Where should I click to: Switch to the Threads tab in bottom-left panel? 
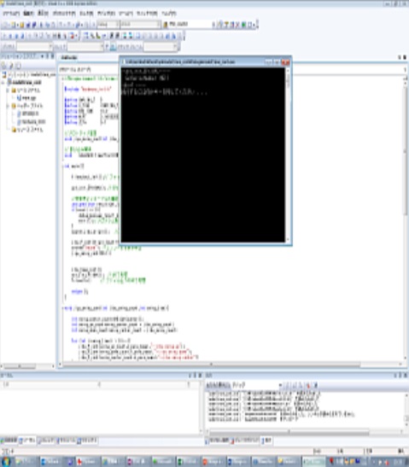click(x=46, y=441)
